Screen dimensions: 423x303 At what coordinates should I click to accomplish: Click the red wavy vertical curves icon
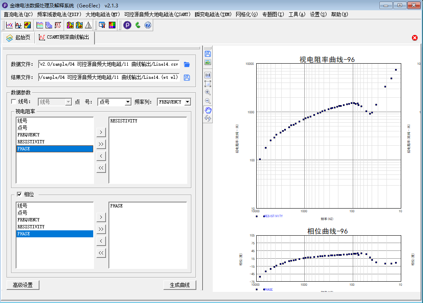coord(58,25)
